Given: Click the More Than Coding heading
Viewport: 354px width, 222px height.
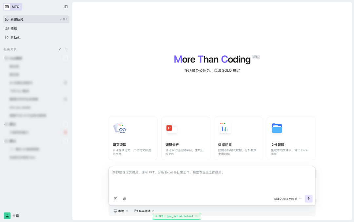Looking at the screenshot, I should [212, 59].
